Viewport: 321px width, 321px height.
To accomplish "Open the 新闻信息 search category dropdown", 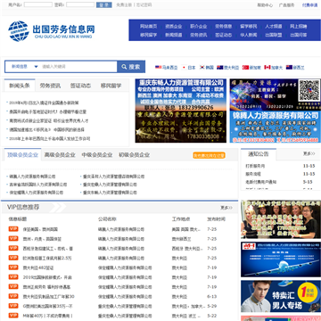I will coord(24,67).
